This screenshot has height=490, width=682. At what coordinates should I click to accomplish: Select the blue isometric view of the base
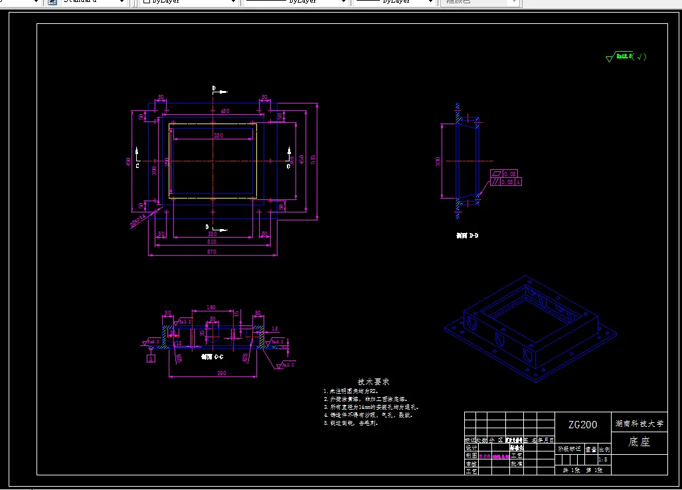click(531, 329)
